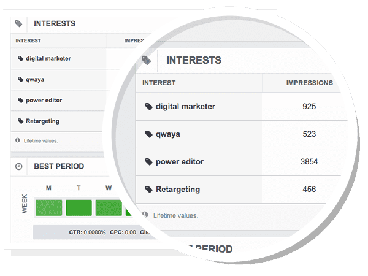Click the green Monday cell in the week row
The image size is (368, 276).
pos(48,207)
